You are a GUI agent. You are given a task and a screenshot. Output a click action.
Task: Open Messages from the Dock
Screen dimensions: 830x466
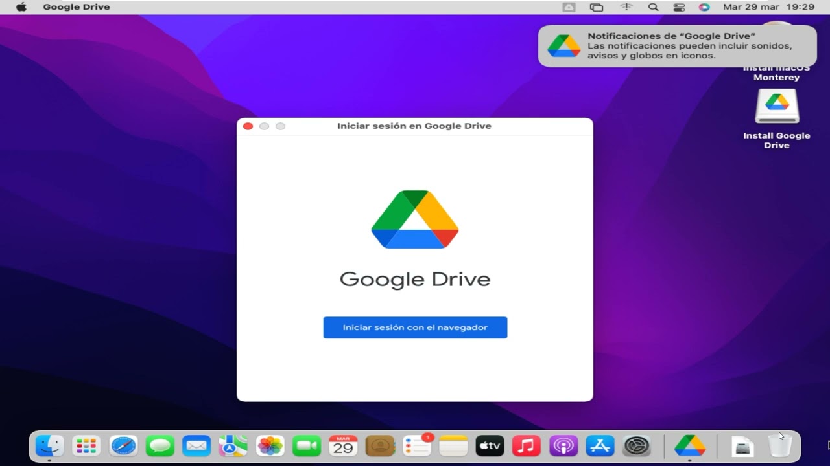(160, 445)
